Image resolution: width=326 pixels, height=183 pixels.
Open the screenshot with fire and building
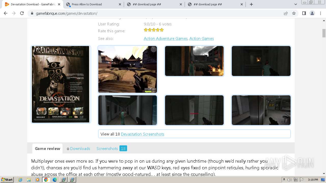click(x=194, y=61)
